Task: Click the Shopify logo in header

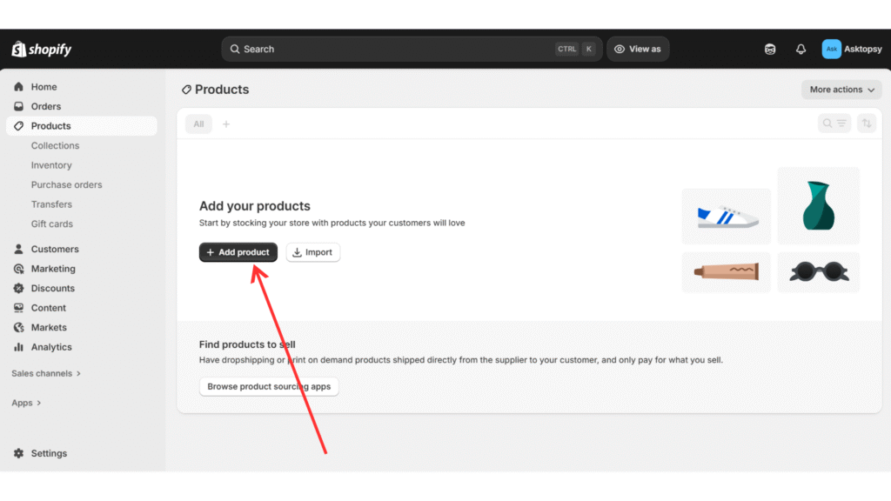Action: pyautogui.click(x=41, y=50)
